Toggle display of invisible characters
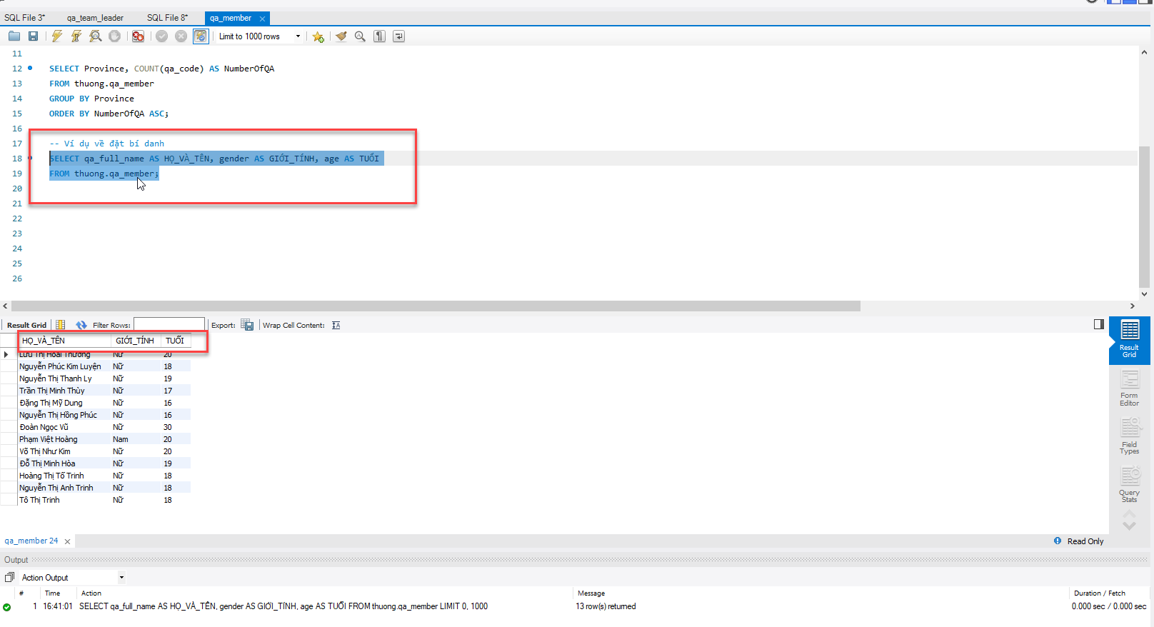The width and height of the screenshot is (1154, 627). [x=380, y=36]
